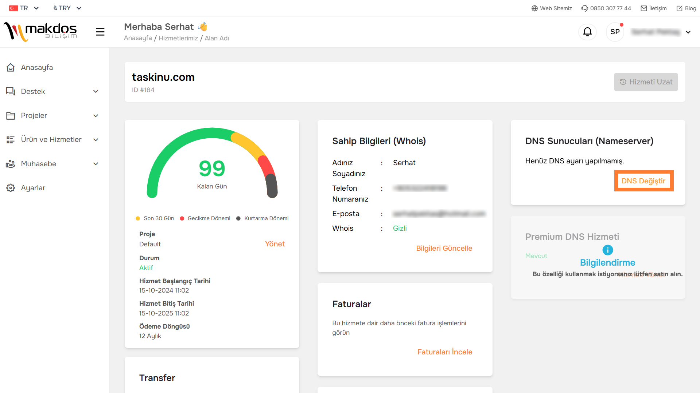Toggle the hamburger sidebar menu
This screenshot has height=393, width=700.
point(100,32)
